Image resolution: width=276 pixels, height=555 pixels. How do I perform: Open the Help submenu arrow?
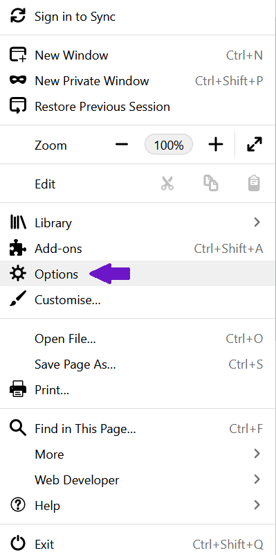click(257, 505)
